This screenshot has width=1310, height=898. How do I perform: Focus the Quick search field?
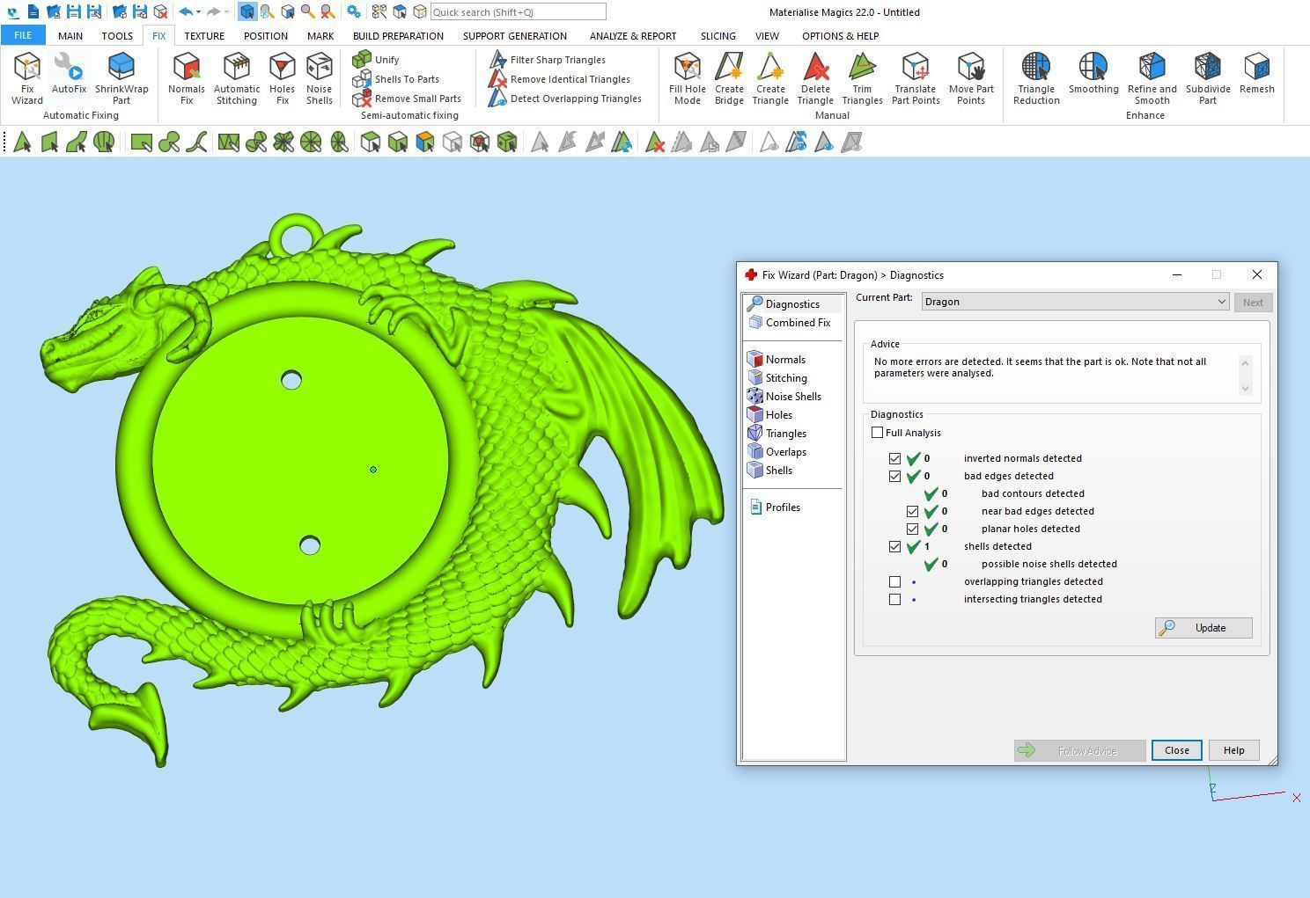518,12
